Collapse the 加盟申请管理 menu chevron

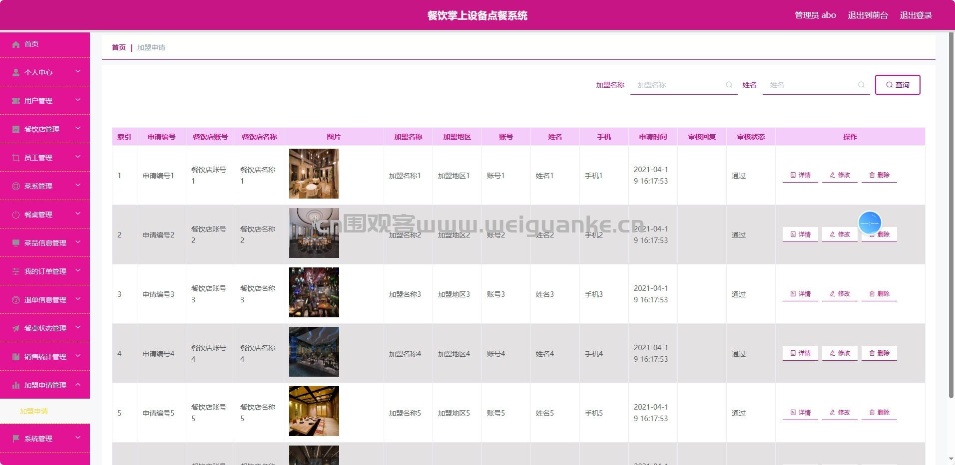pyautogui.click(x=78, y=385)
